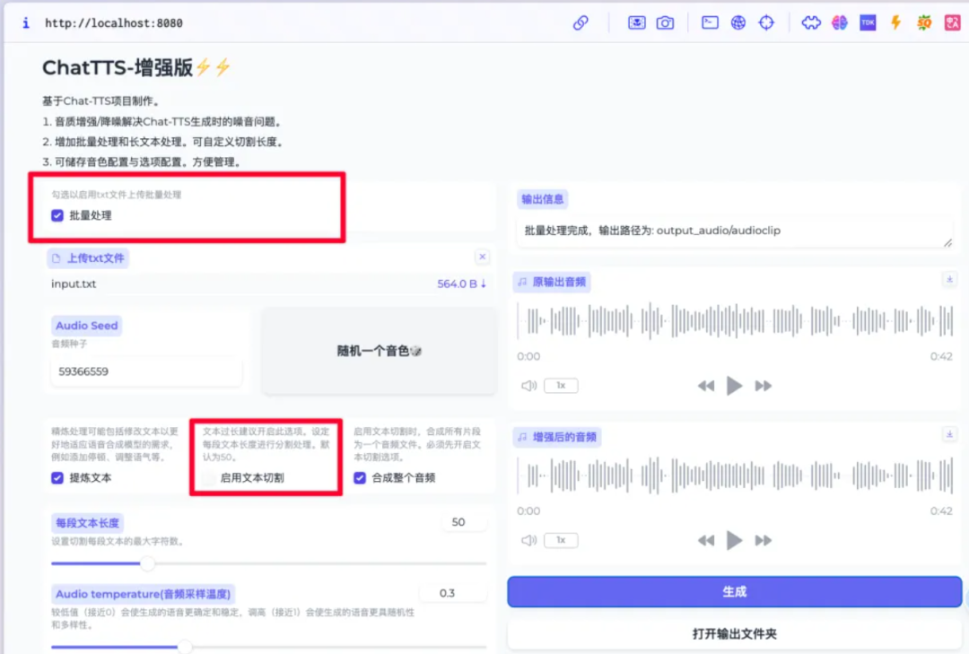Open the terminal console icon
This screenshot has width=969, height=654.
(710, 22)
